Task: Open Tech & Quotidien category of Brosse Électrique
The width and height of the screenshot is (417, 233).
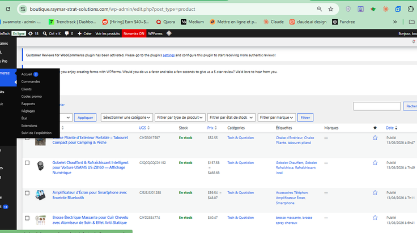Action: [240, 218]
